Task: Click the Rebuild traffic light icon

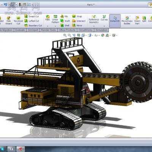Action: [20, 5]
